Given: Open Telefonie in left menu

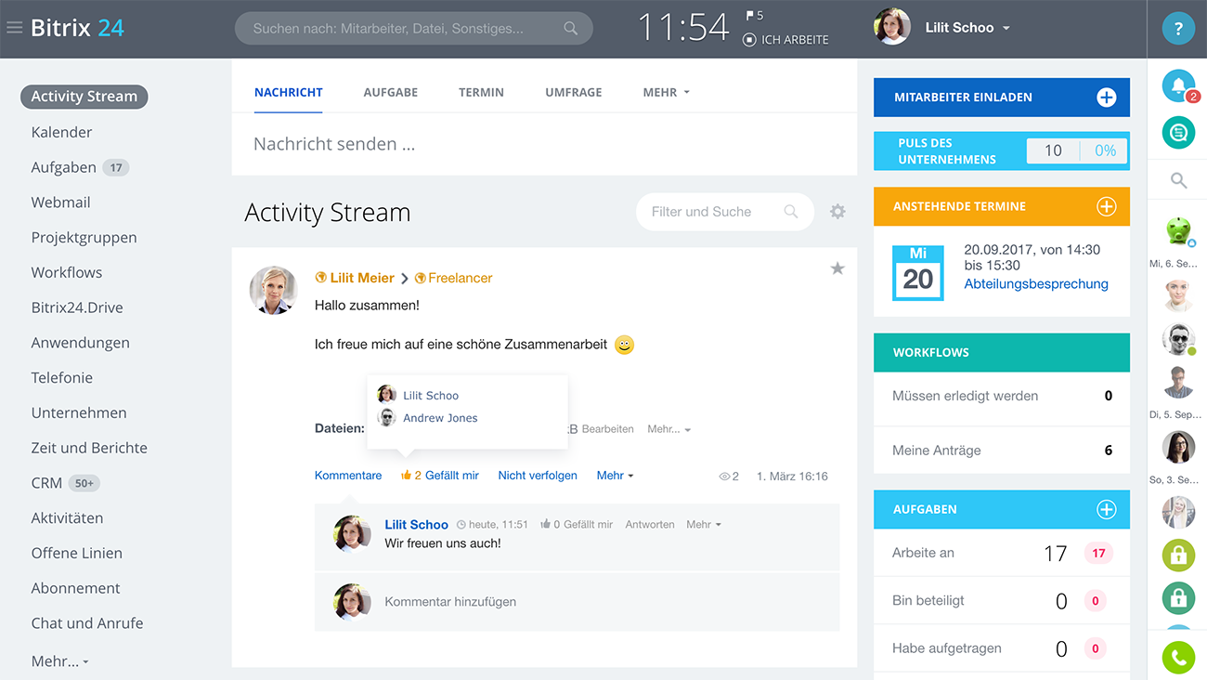Looking at the screenshot, I should click(x=61, y=378).
